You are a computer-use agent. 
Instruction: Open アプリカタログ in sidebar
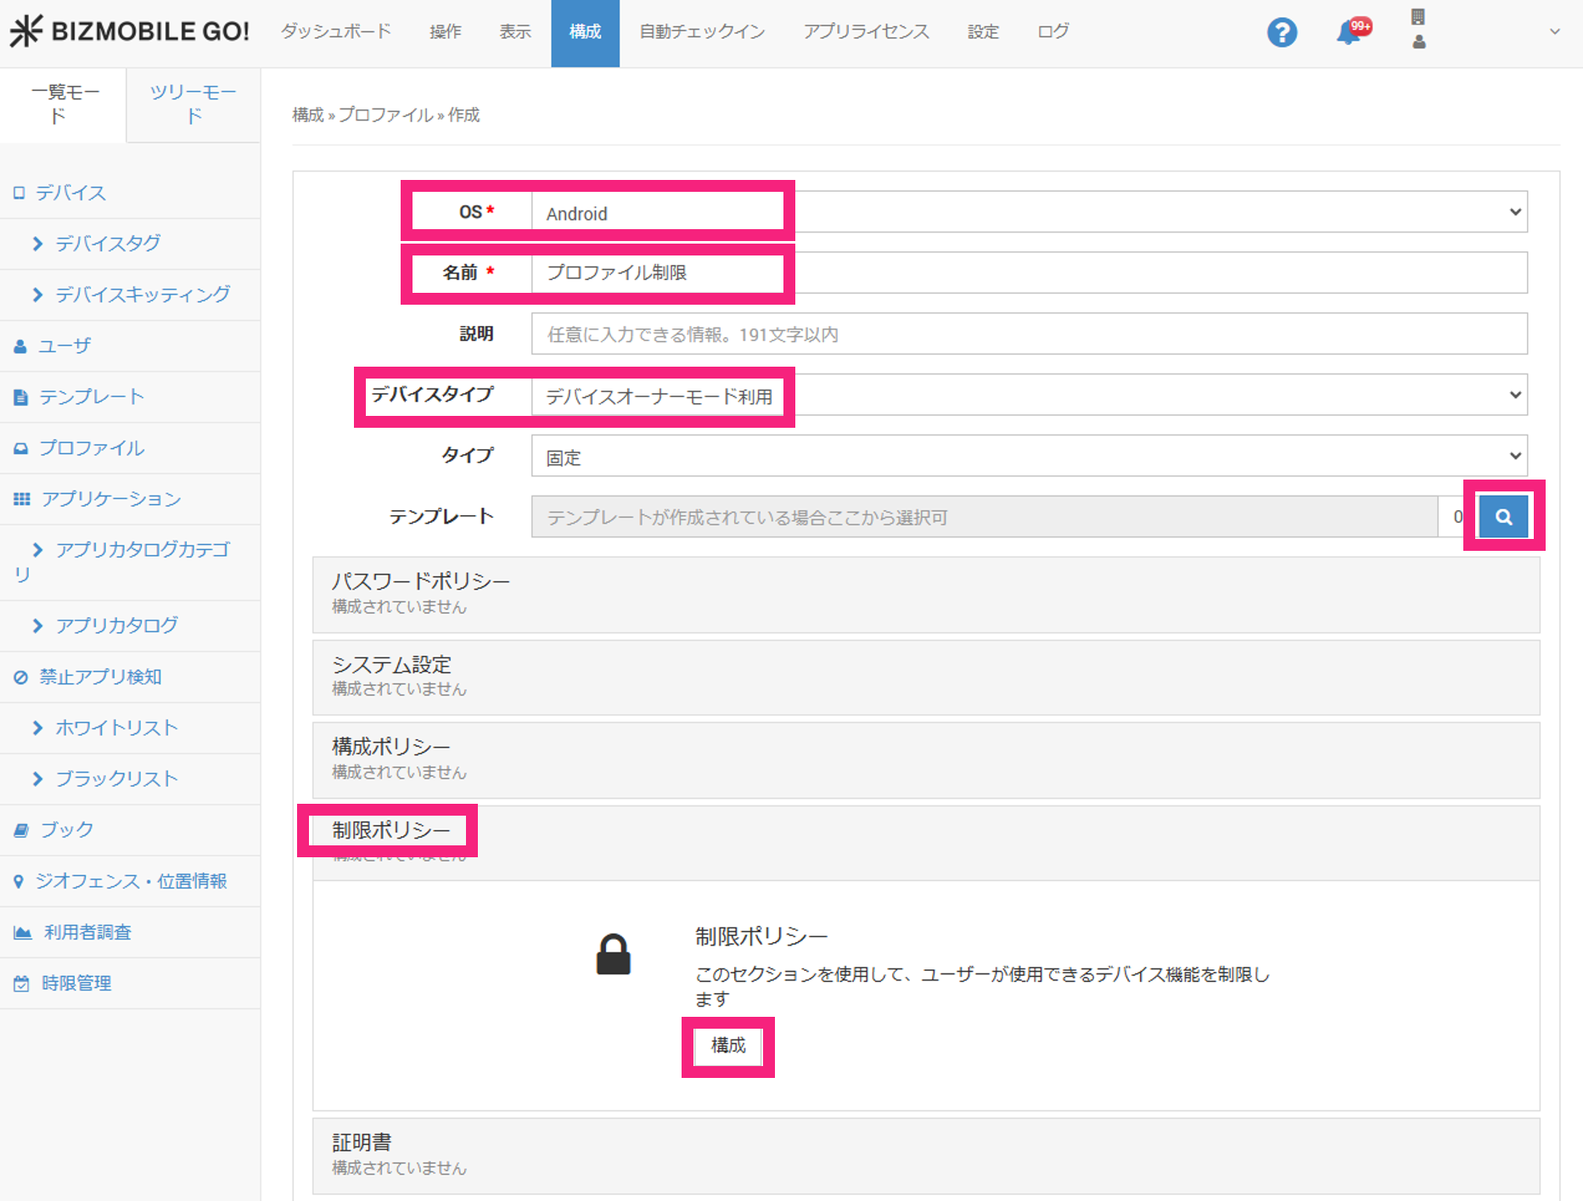(x=116, y=626)
